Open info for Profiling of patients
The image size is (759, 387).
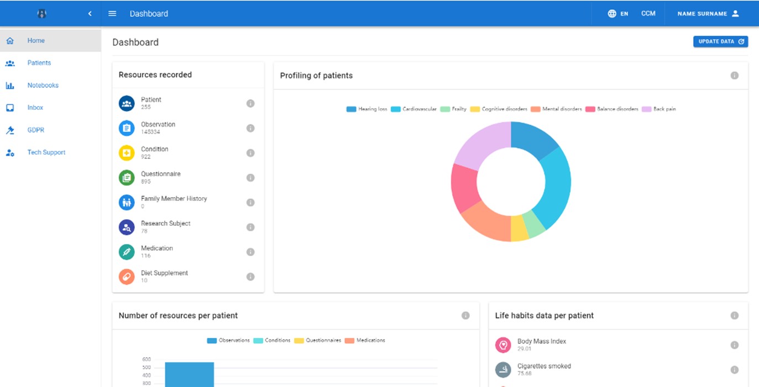pyautogui.click(x=735, y=76)
